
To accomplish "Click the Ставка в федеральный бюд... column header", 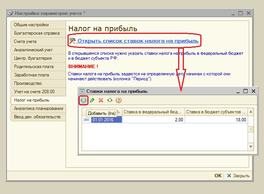I will point(153,112).
